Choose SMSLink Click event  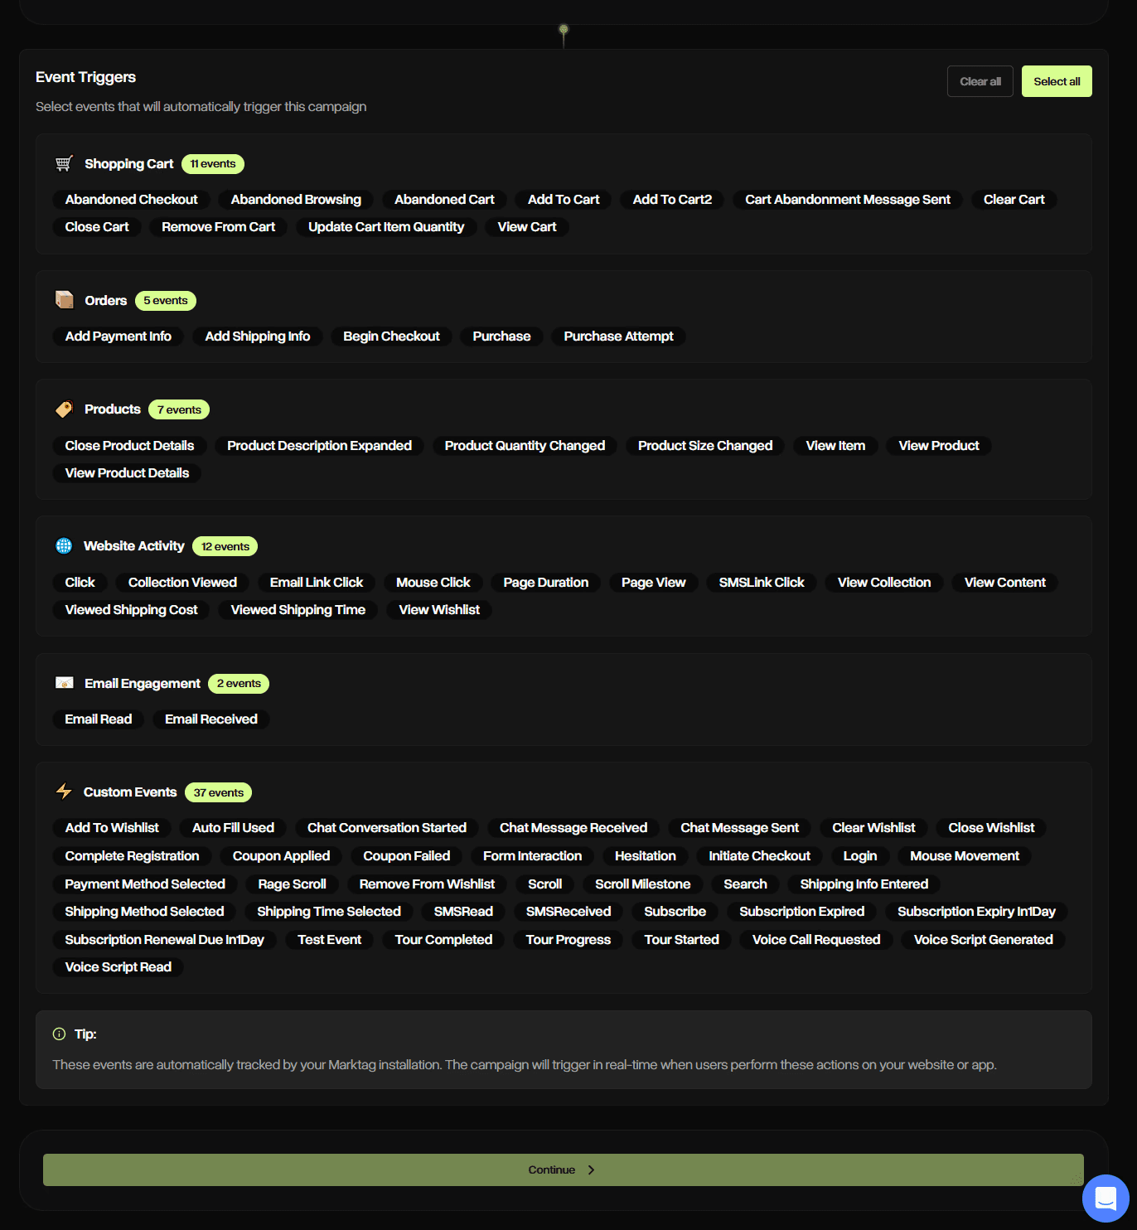(x=762, y=583)
